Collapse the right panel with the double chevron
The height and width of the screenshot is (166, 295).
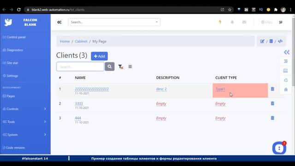point(287,52)
